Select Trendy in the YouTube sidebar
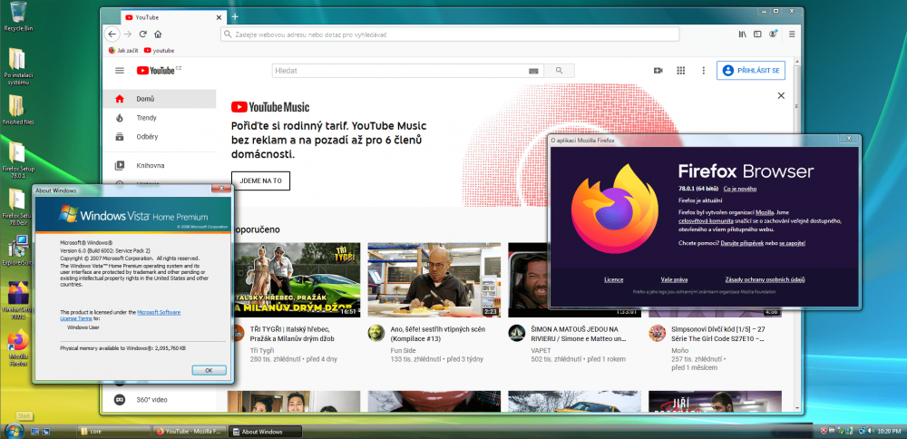907x439 pixels. coord(146,118)
